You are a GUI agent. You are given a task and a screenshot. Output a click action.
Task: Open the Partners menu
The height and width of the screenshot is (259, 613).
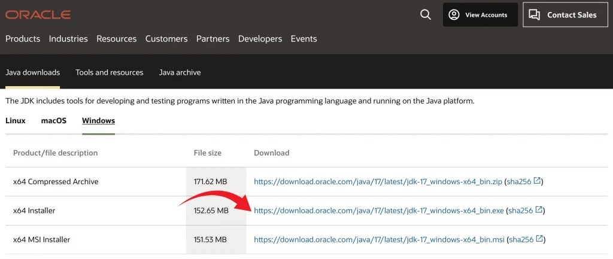coord(213,39)
